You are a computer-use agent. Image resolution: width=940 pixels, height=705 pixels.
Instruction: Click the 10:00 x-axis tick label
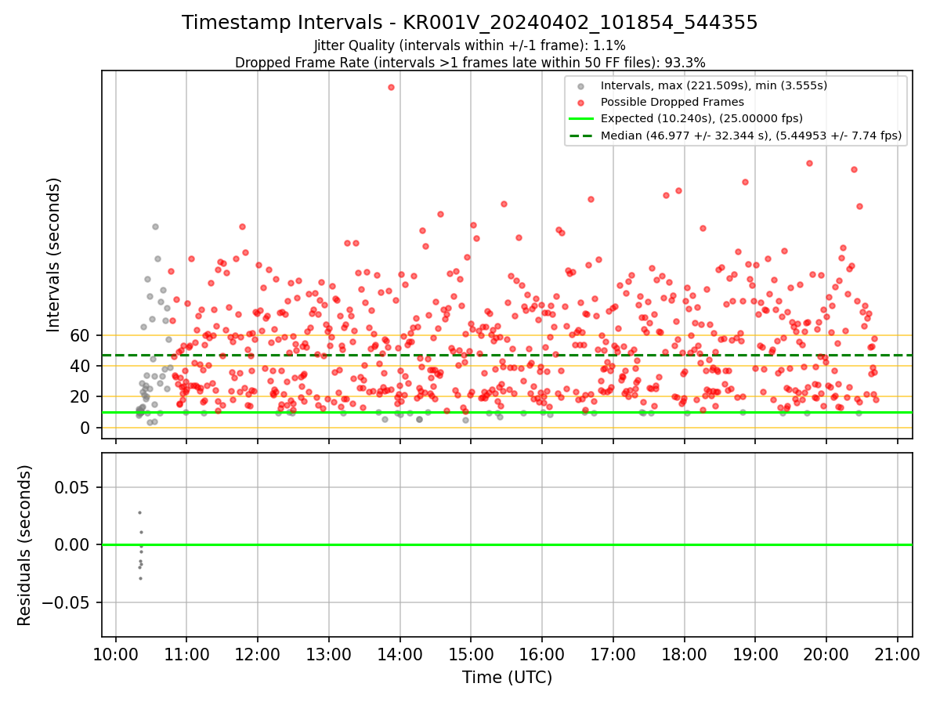tap(116, 654)
